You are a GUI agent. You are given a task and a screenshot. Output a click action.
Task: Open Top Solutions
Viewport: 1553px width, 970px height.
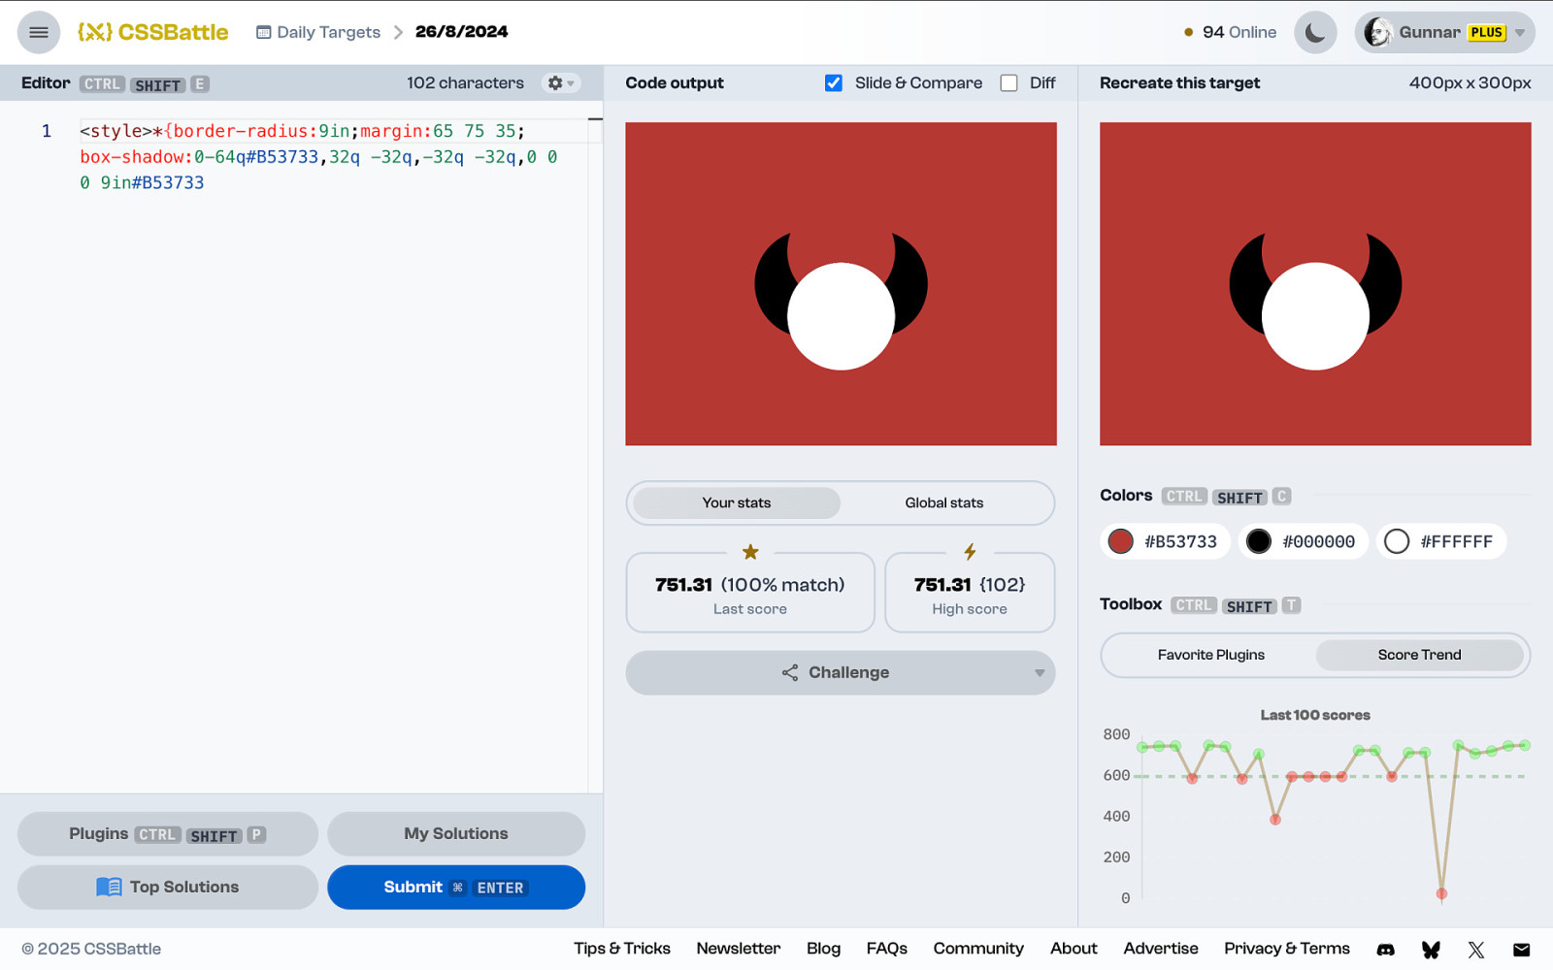(x=168, y=888)
